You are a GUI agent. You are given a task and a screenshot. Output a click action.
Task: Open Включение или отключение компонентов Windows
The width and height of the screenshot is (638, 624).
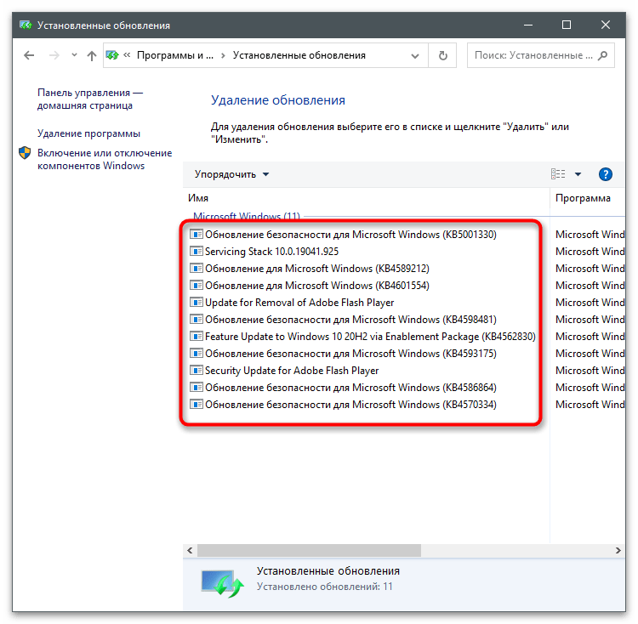tap(105, 159)
